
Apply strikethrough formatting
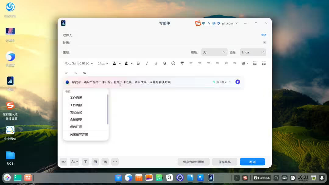click(x=164, y=63)
